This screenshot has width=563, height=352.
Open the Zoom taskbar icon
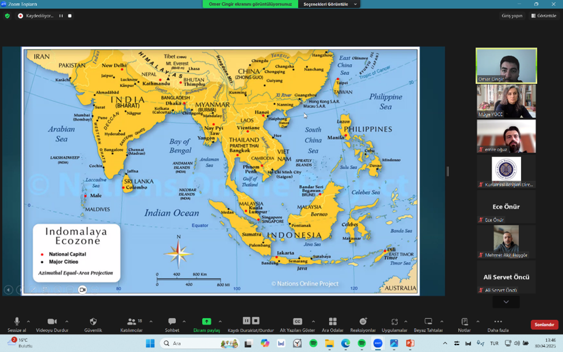click(378, 343)
